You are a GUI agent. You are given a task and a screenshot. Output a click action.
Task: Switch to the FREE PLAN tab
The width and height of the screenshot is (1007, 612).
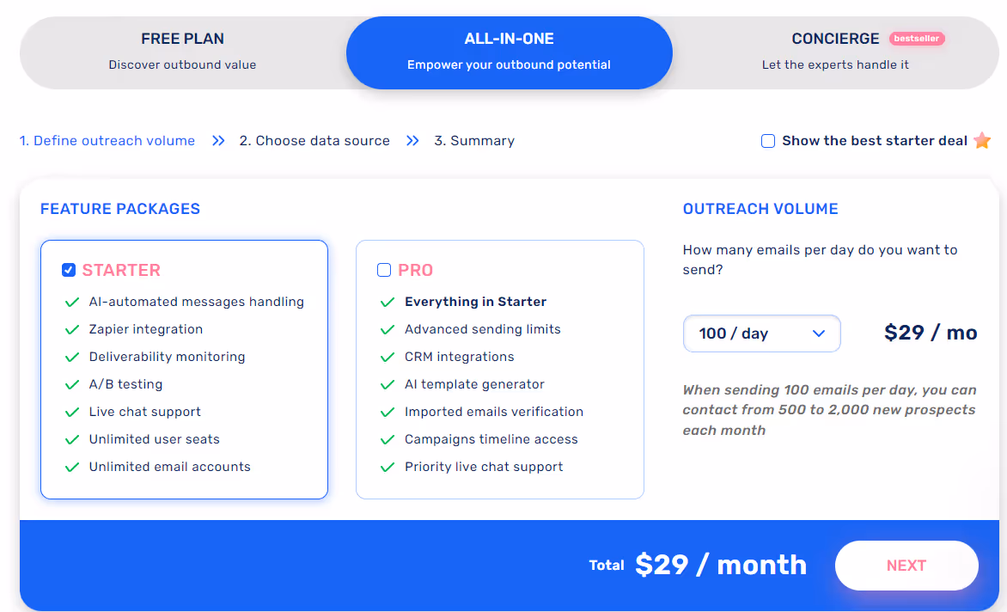pyautogui.click(x=182, y=50)
